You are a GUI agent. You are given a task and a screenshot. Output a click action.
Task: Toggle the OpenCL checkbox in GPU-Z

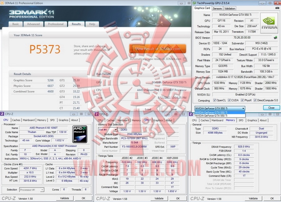(x=215, y=100)
